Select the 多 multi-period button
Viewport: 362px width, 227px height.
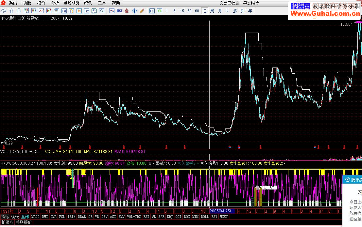pyautogui.click(x=235, y=11)
